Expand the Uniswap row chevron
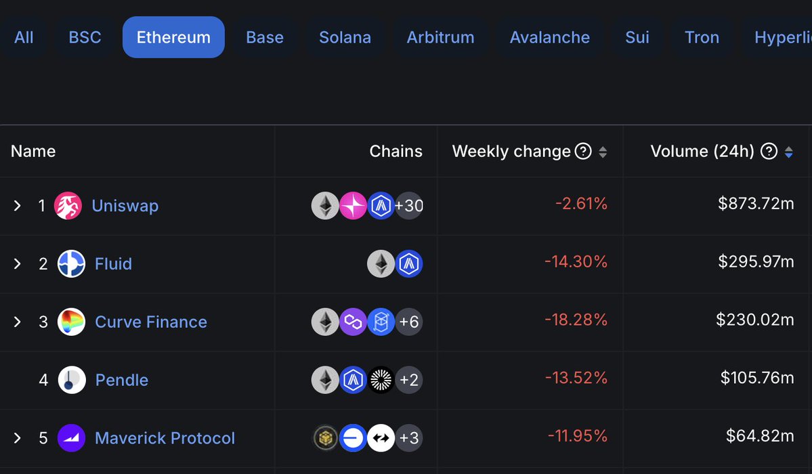 pyautogui.click(x=18, y=206)
